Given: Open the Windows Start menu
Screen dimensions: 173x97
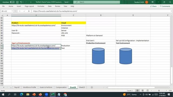Looking at the screenshot, I should [3, 95].
